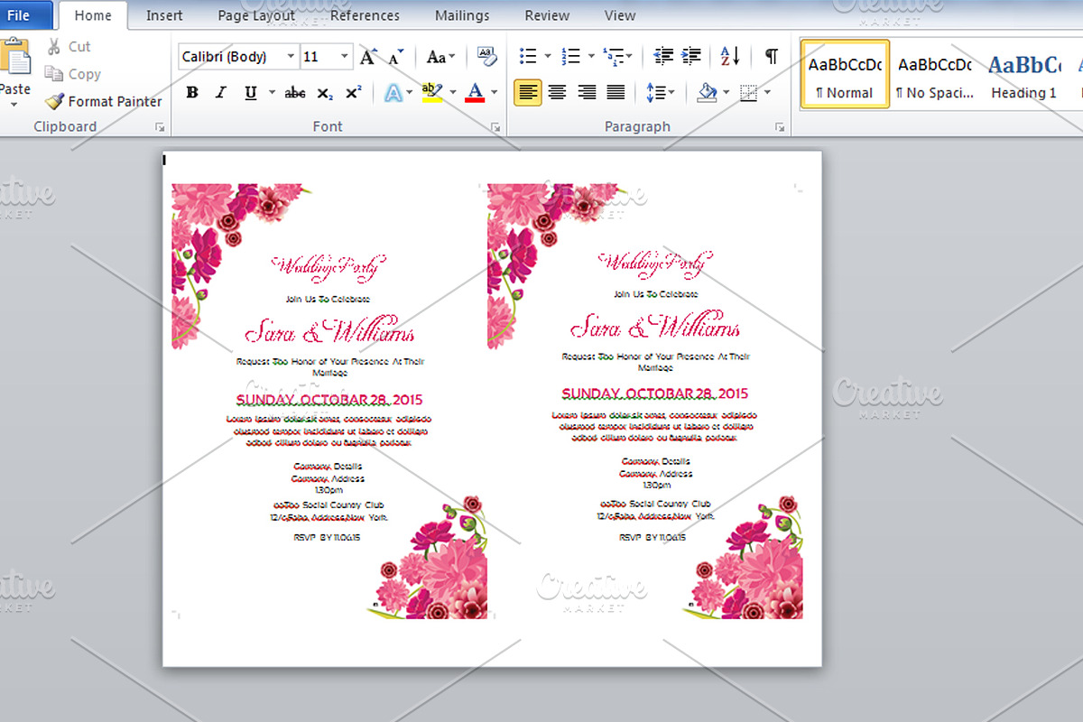Apply subscript formatting
1083x722 pixels.
tap(326, 93)
